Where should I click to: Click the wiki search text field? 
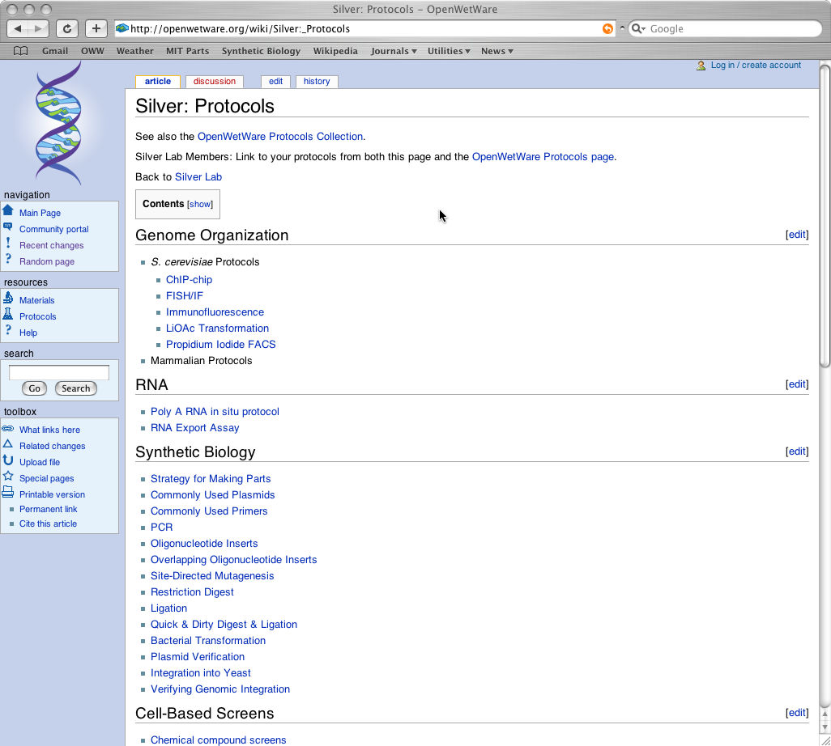point(58,373)
